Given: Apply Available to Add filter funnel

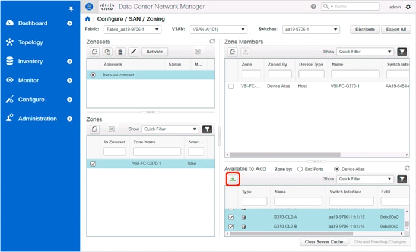Looking at the screenshot, I should click(402, 179).
